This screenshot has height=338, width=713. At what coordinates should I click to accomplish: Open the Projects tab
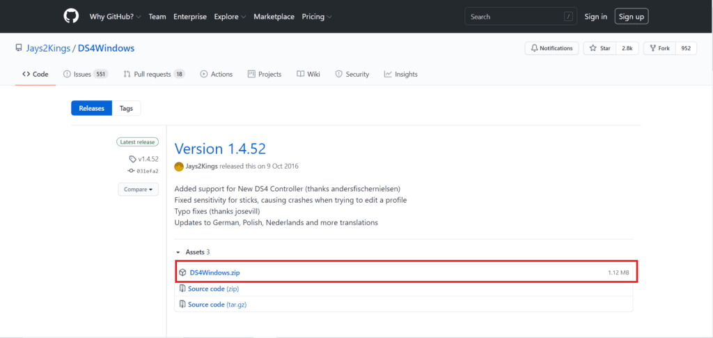[265, 74]
